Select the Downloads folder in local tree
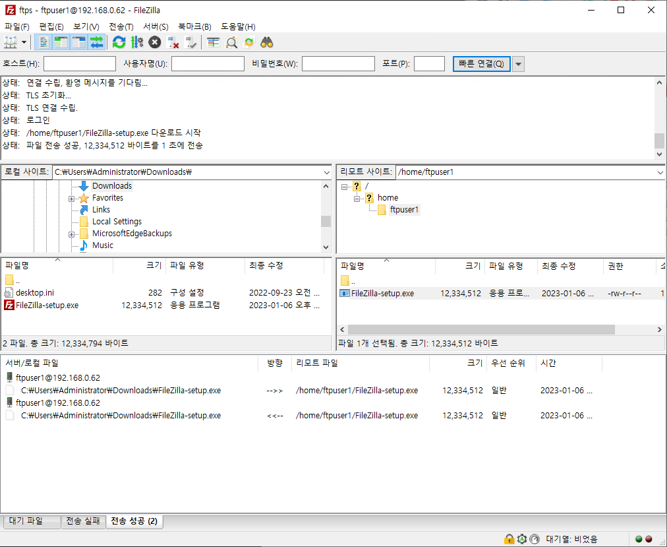Viewport: 667px width, 547px height. 112,185
